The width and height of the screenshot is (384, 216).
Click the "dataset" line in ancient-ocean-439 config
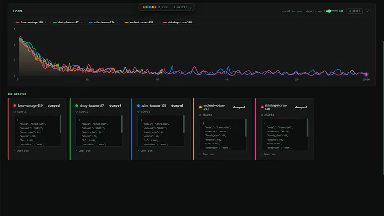pyautogui.click(x=217, y=132)
